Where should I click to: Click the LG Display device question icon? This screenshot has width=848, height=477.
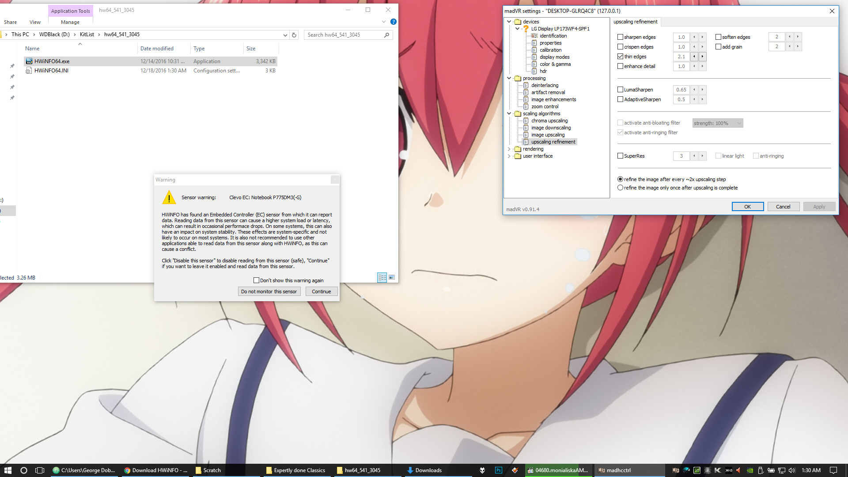(x=526, y=29)
